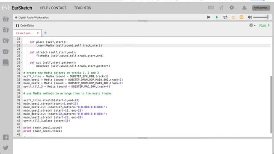Click the 'main_beat2.stretch (start=23, end=28)' line

point(53,117)
